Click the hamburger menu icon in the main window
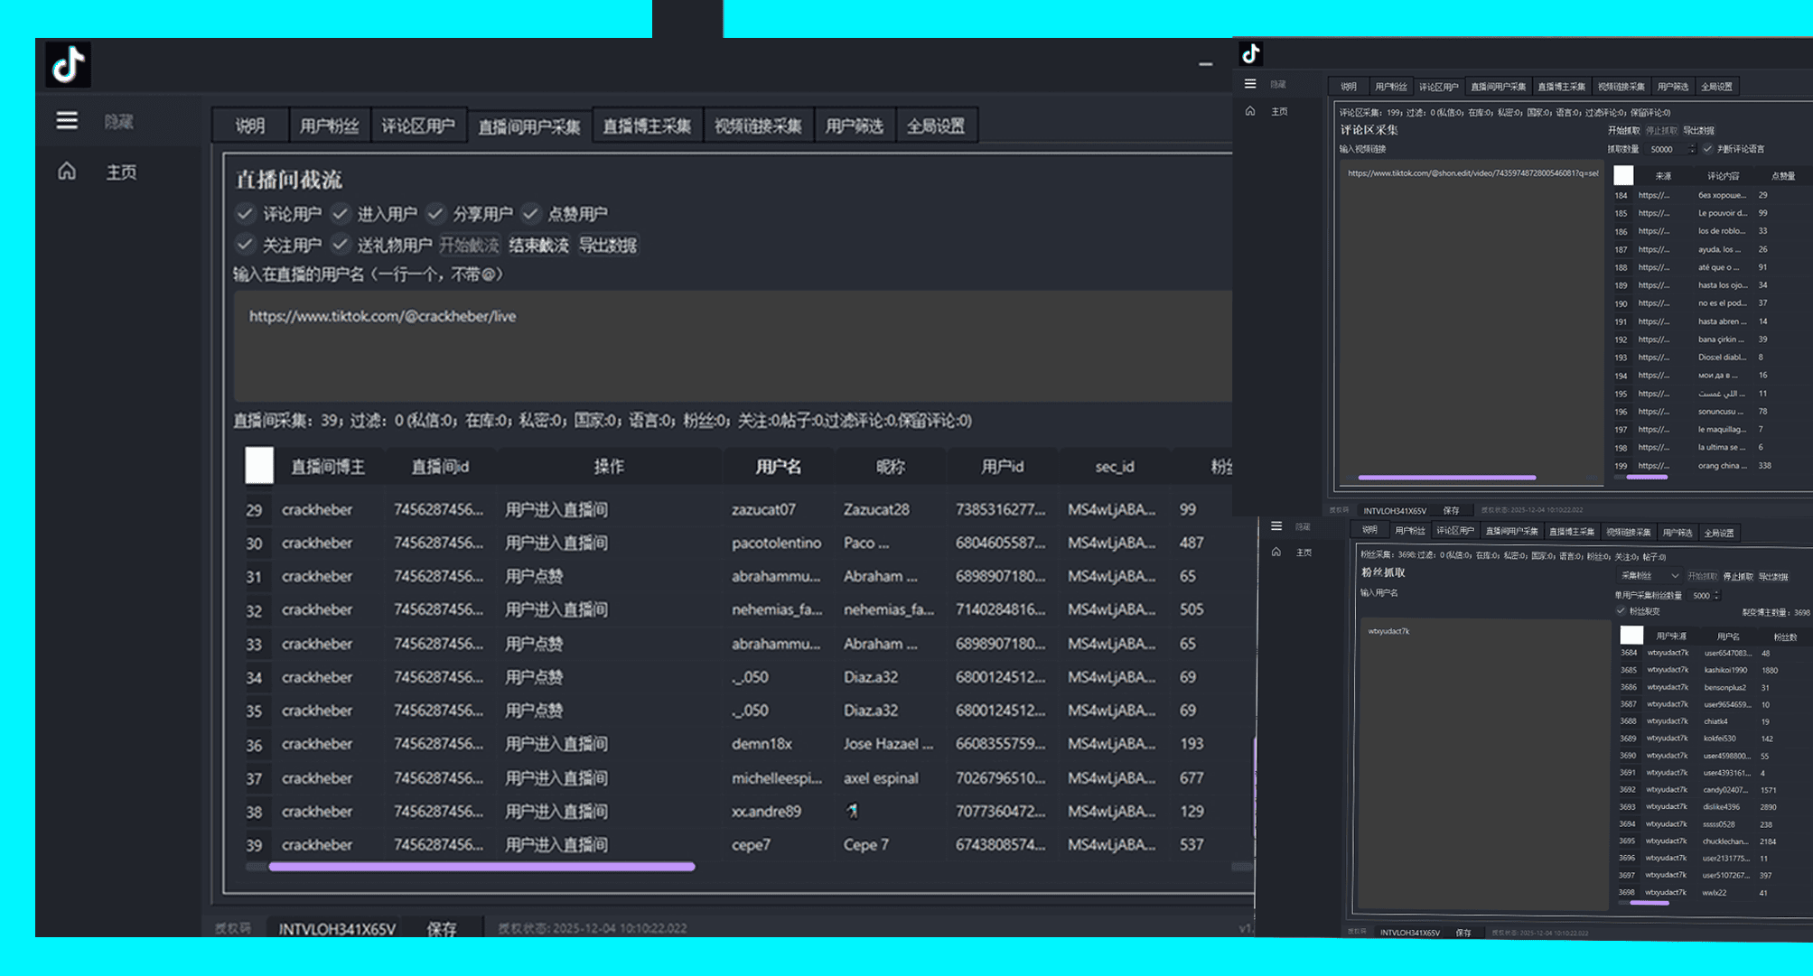 coord(67,120)
